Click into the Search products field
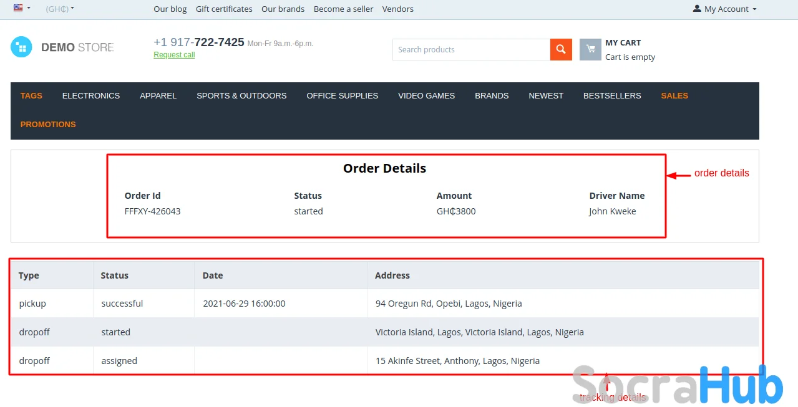The width and height of the screenshot is (798, 407). click(471, 49)
